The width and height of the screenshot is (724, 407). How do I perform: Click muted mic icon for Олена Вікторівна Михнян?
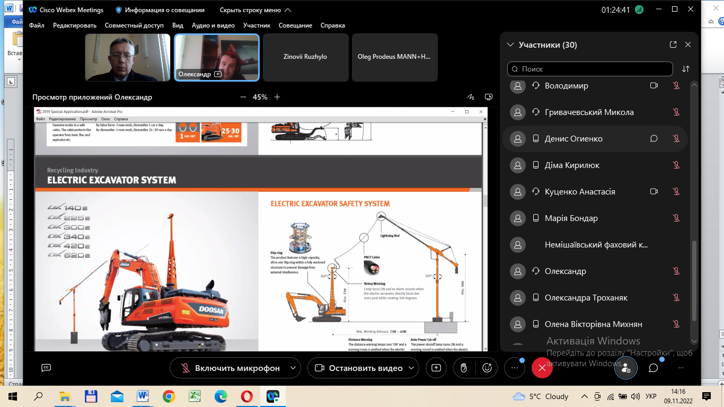(676, 324)
